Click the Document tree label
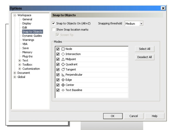The height and width of the screenshot is (130, 176). point(23,73)
